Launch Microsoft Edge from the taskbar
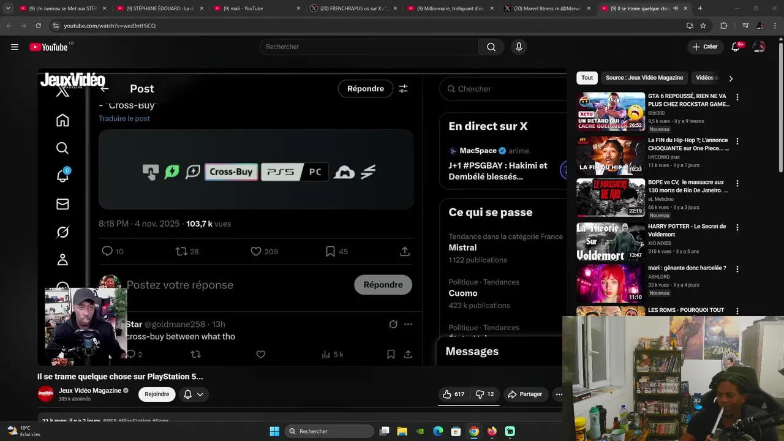The image size is (784, 441). (438, 431)
